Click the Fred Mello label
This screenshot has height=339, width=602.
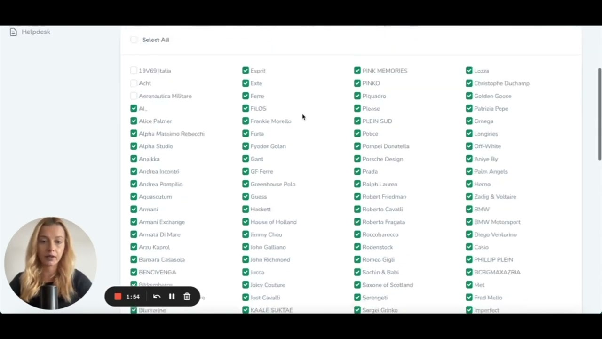tap(488, 298)
